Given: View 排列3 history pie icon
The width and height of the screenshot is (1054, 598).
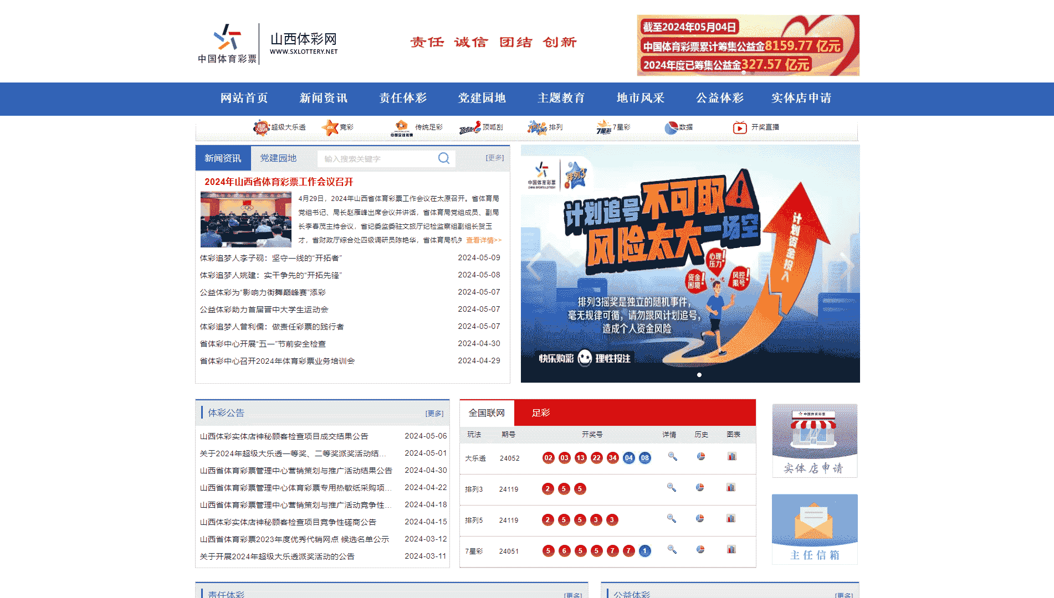Looking at the screenshot, I should (x=700, y=487).
